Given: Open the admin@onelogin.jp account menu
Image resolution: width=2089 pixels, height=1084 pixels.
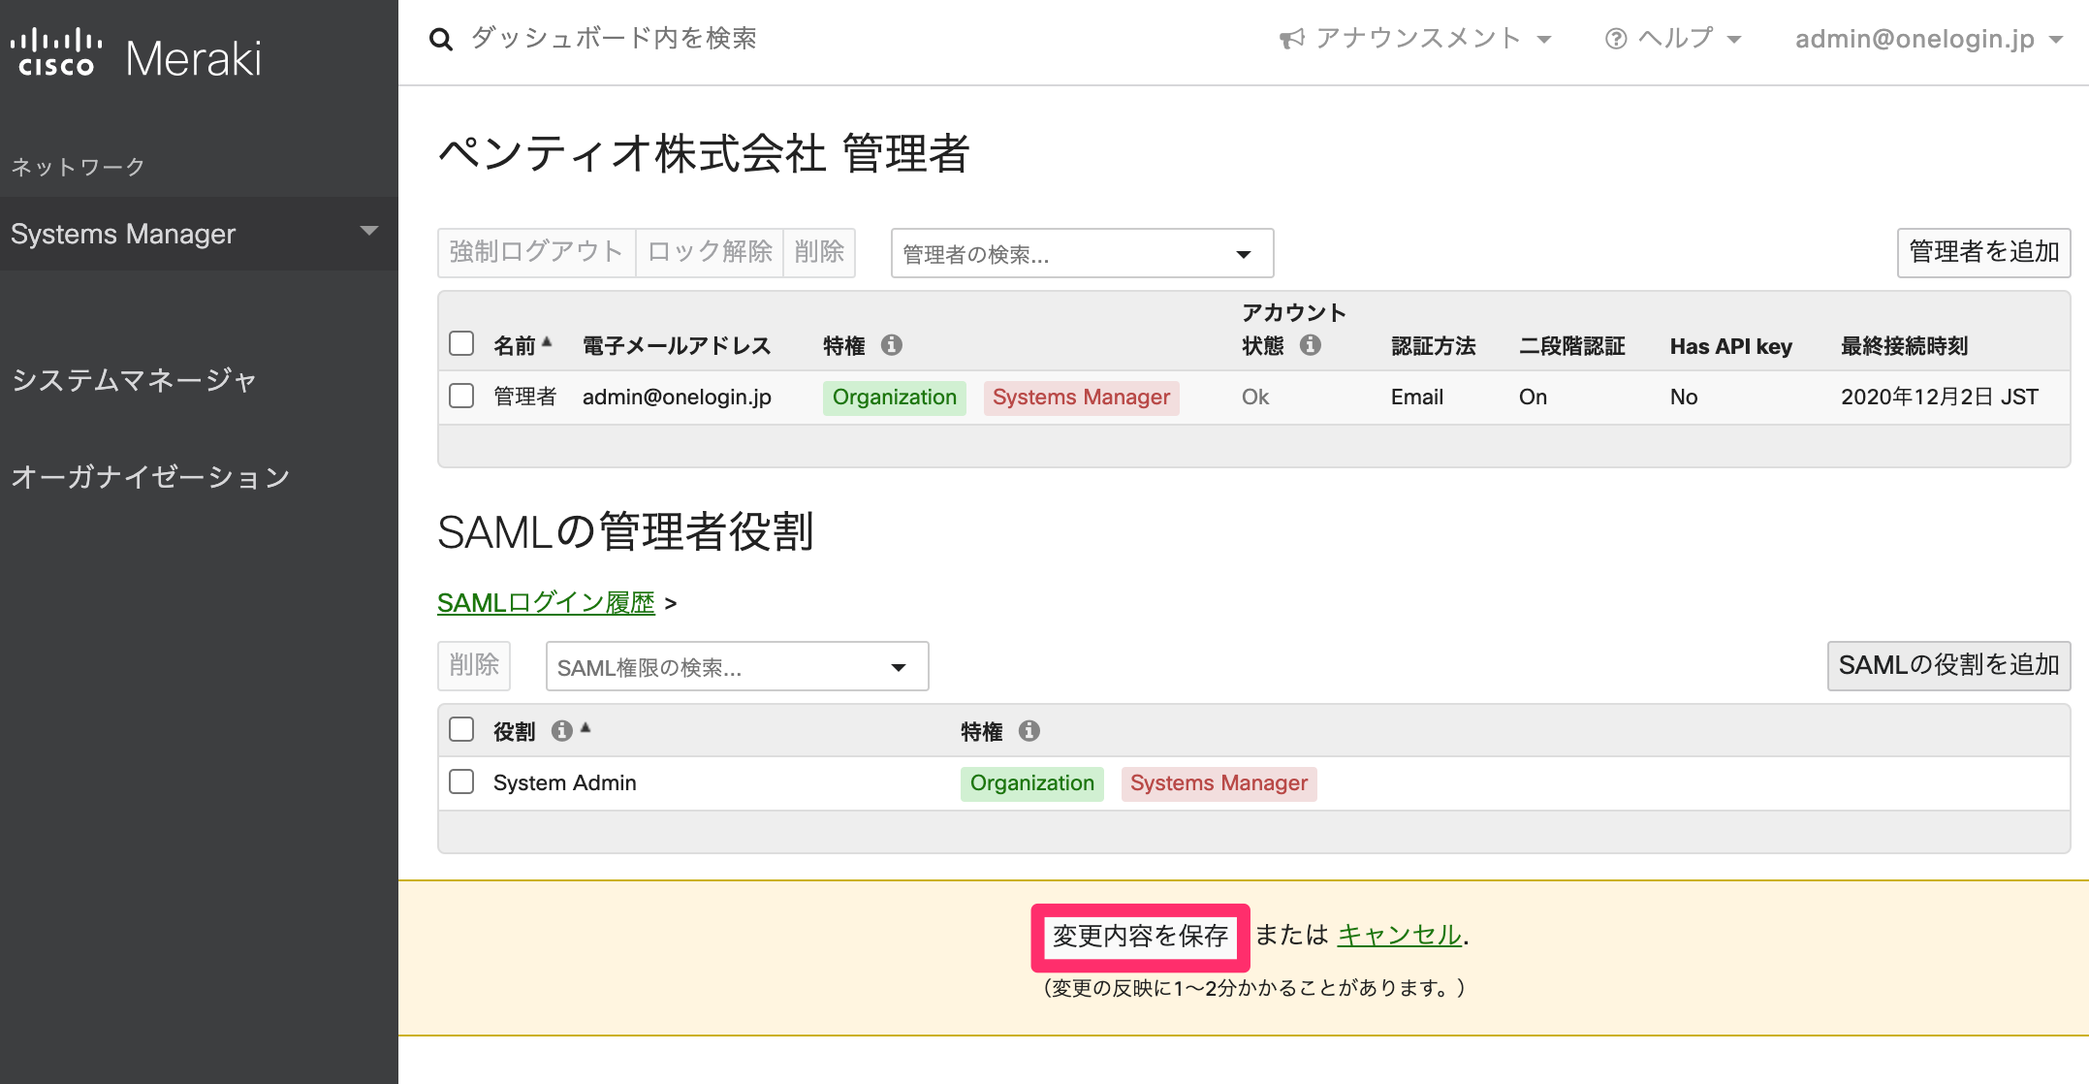Looking at the screenshot, I should click(1928, 39).
